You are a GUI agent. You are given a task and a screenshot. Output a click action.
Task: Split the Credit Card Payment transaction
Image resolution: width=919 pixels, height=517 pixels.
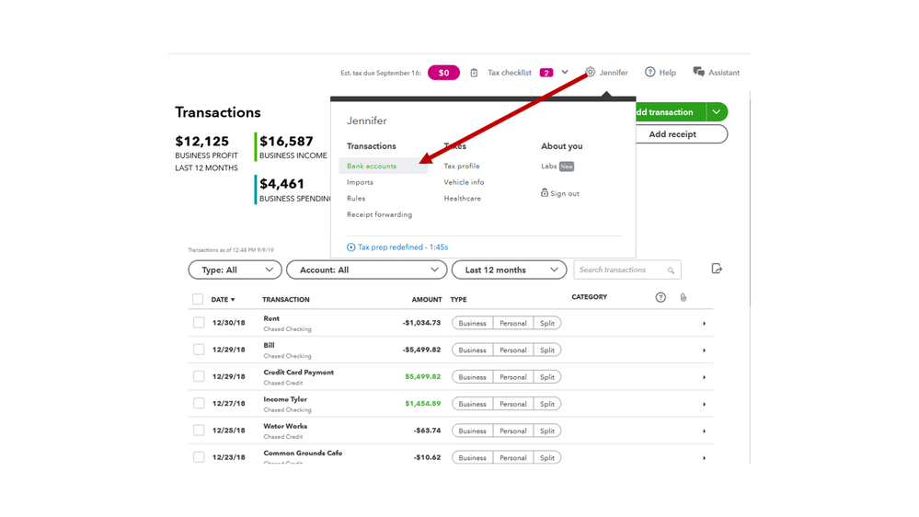point(546,377)
